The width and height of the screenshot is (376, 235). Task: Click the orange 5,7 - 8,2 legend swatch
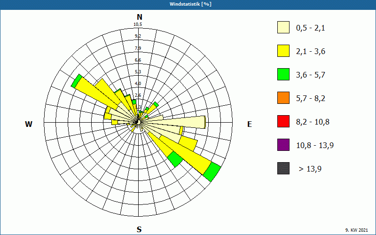pyautogui.click(x=283, y=98)
